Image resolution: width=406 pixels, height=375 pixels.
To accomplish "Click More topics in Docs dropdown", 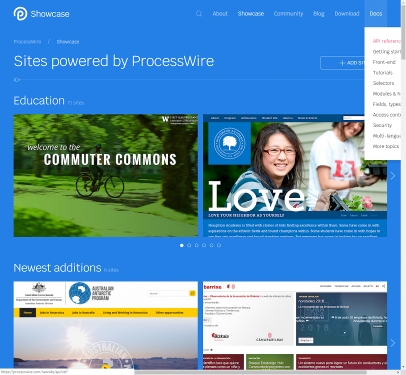I will point(386,146).
